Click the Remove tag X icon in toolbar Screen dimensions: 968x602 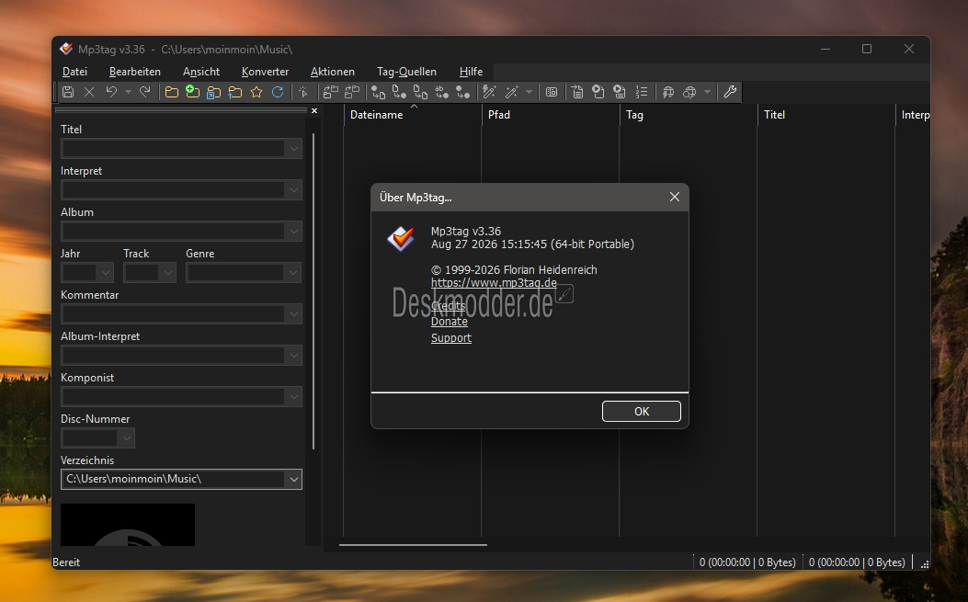[89, 92]
